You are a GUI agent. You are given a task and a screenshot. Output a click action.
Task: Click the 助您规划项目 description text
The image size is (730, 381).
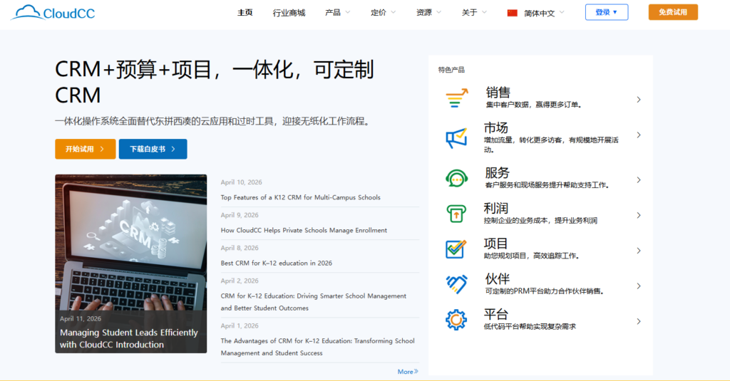[x=532, y=256]
